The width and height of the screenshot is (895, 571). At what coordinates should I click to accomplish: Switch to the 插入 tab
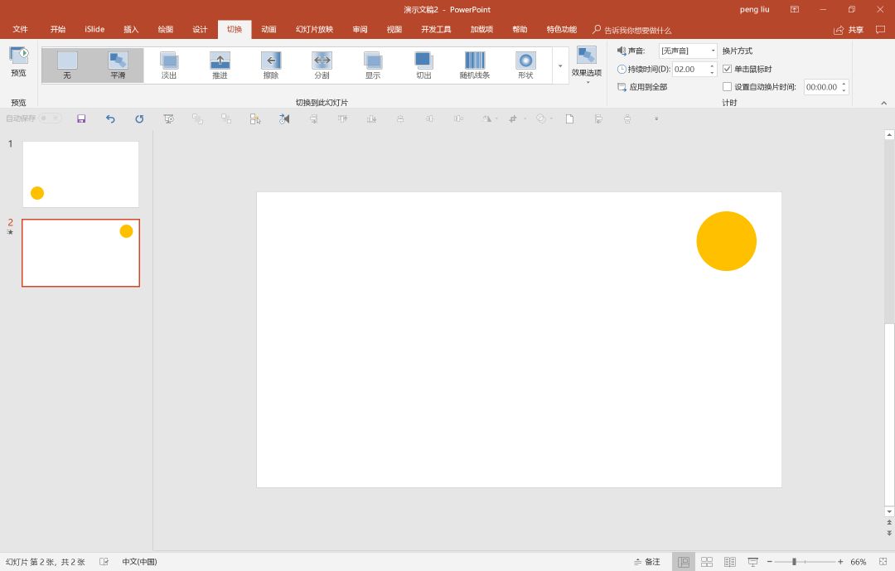[x=131, y=30]
